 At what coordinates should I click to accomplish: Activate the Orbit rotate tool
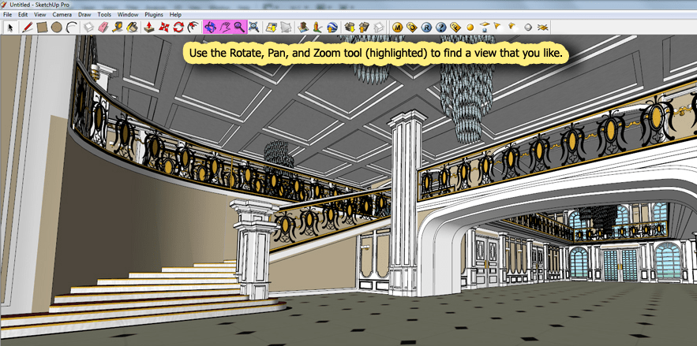click(210, 28)
